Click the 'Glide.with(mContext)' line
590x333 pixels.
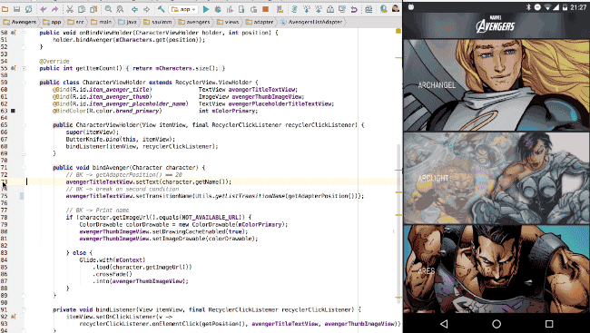point(113,260)
